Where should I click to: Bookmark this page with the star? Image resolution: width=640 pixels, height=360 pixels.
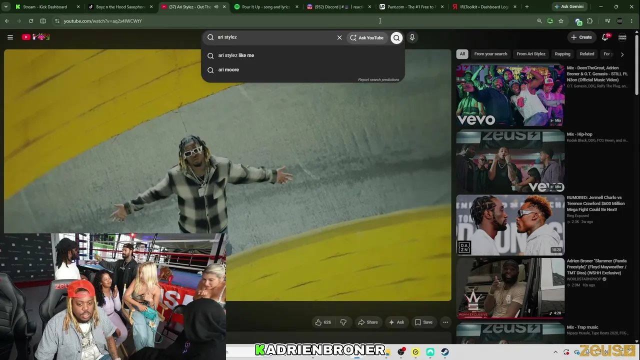point(561,21)
